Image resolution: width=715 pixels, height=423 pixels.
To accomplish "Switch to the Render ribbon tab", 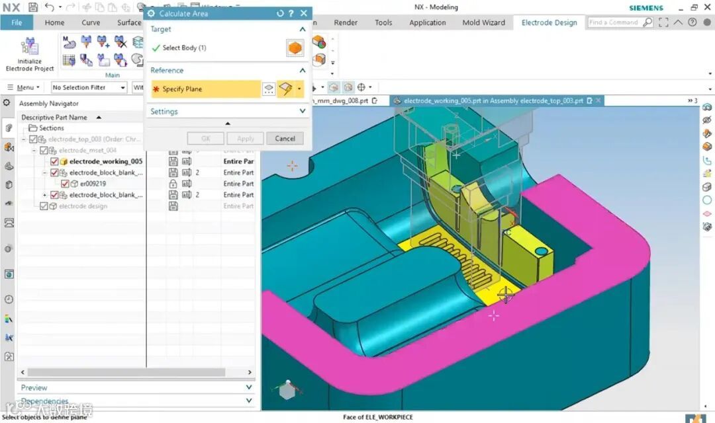I will pyautogui.click(x=346, y=22).
